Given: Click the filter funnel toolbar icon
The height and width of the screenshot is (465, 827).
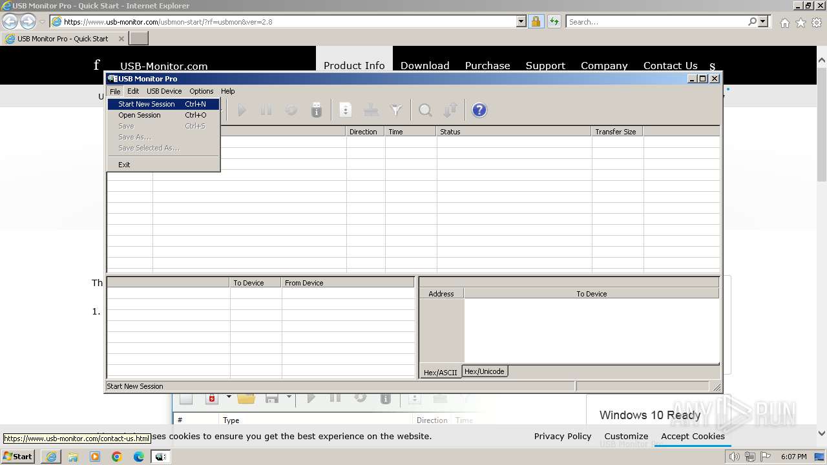Looking at the screenshot, I should pyautogui.click(x=396, y=110).
